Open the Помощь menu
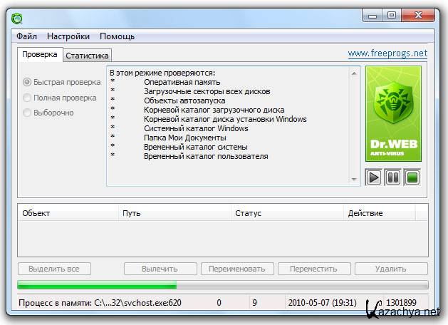This screenshot has height=325, width=448. [117, 36]
